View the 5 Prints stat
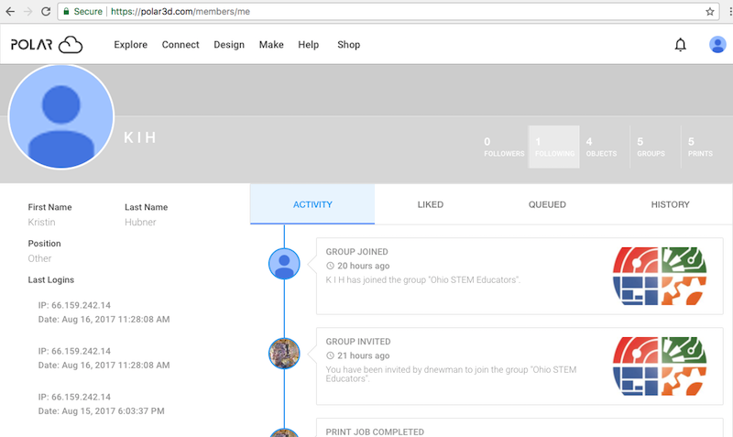 (700, 147)
